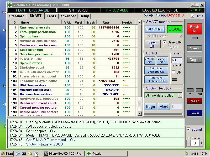Viewport: 210px width, 157px height.
Task: Click the red Break All button
Action: tap(194, 29)
